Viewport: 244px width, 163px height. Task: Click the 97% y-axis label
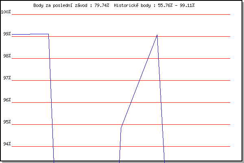(x=7, y=78)
